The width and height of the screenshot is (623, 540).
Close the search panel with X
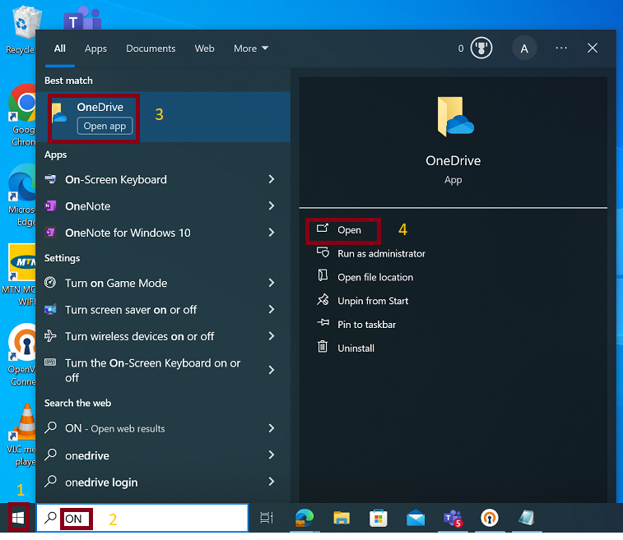(x=592, y=48)
